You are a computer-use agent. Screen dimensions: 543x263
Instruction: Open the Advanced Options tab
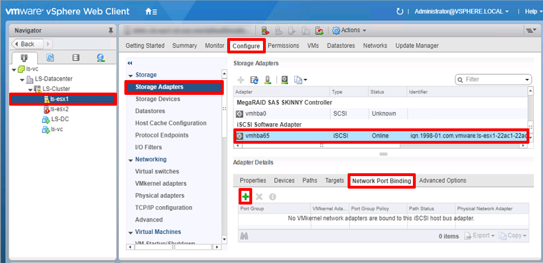(x=442, y=181)
